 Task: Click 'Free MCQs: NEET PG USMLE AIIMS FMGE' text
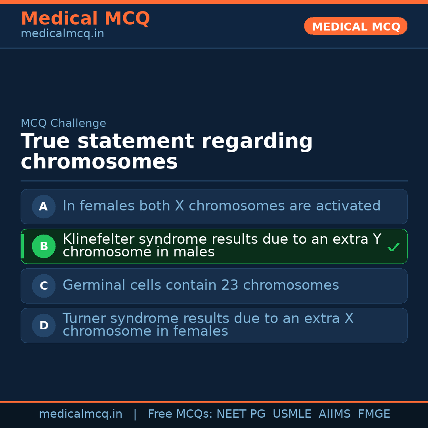(269, 414)
